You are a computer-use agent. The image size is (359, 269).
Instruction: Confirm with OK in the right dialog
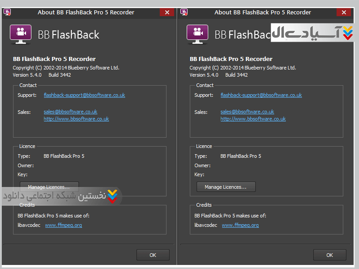(329, 255)
